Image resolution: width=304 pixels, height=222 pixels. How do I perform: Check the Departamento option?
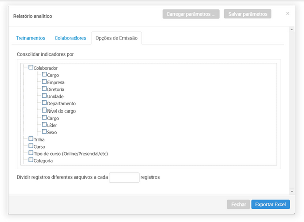(44, 103)
